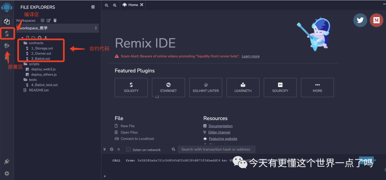
Task: Open the Documentation resource link
Action: [x=221, y=126]
